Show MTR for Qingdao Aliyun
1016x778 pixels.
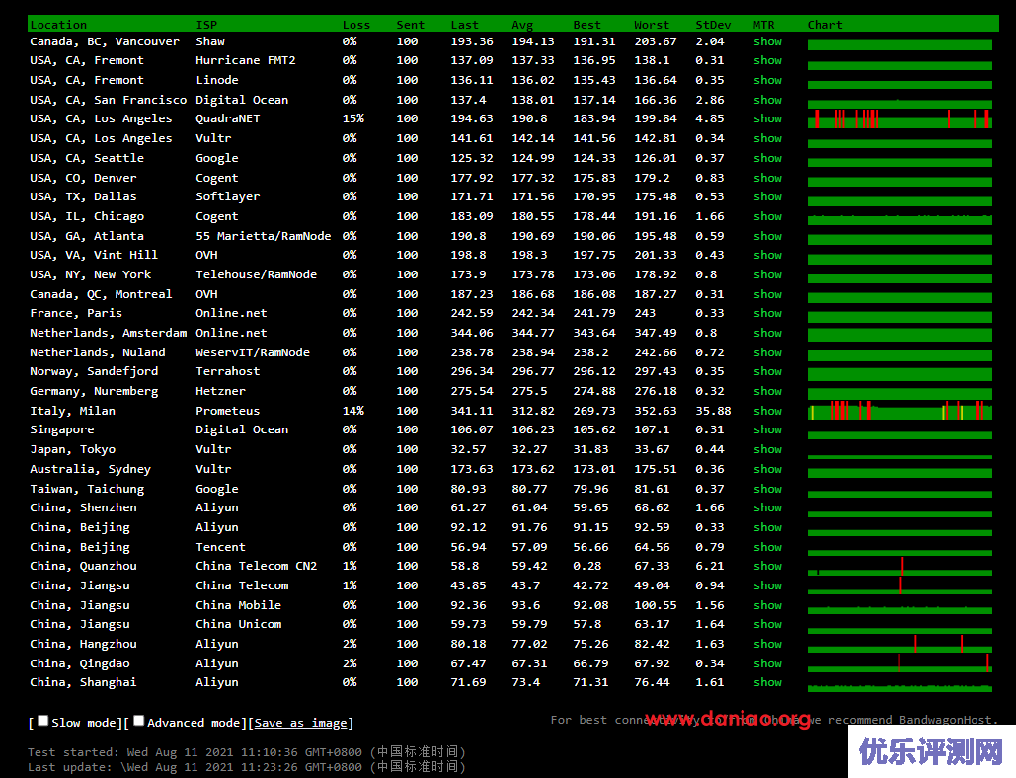(768, 663)
